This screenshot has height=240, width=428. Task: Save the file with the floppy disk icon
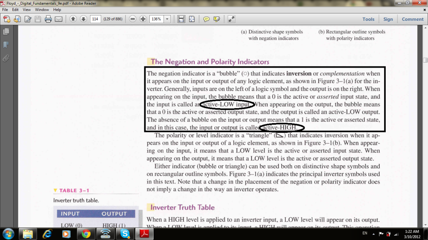(x=38, y=19)
